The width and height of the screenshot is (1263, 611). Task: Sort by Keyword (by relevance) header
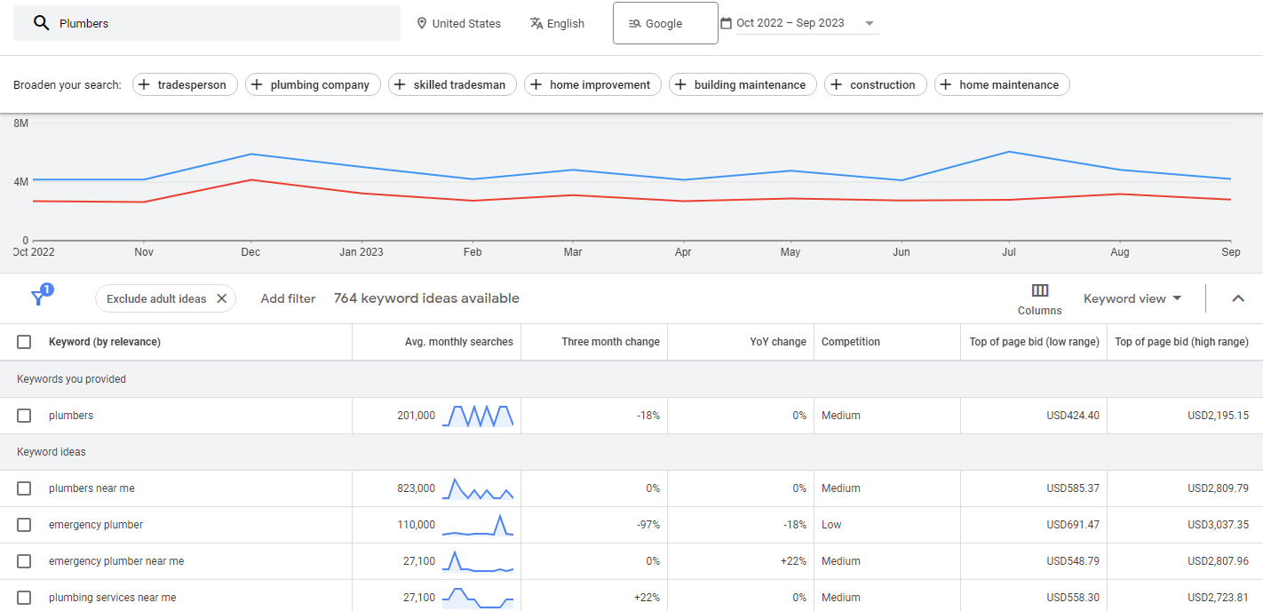(105, 342)
